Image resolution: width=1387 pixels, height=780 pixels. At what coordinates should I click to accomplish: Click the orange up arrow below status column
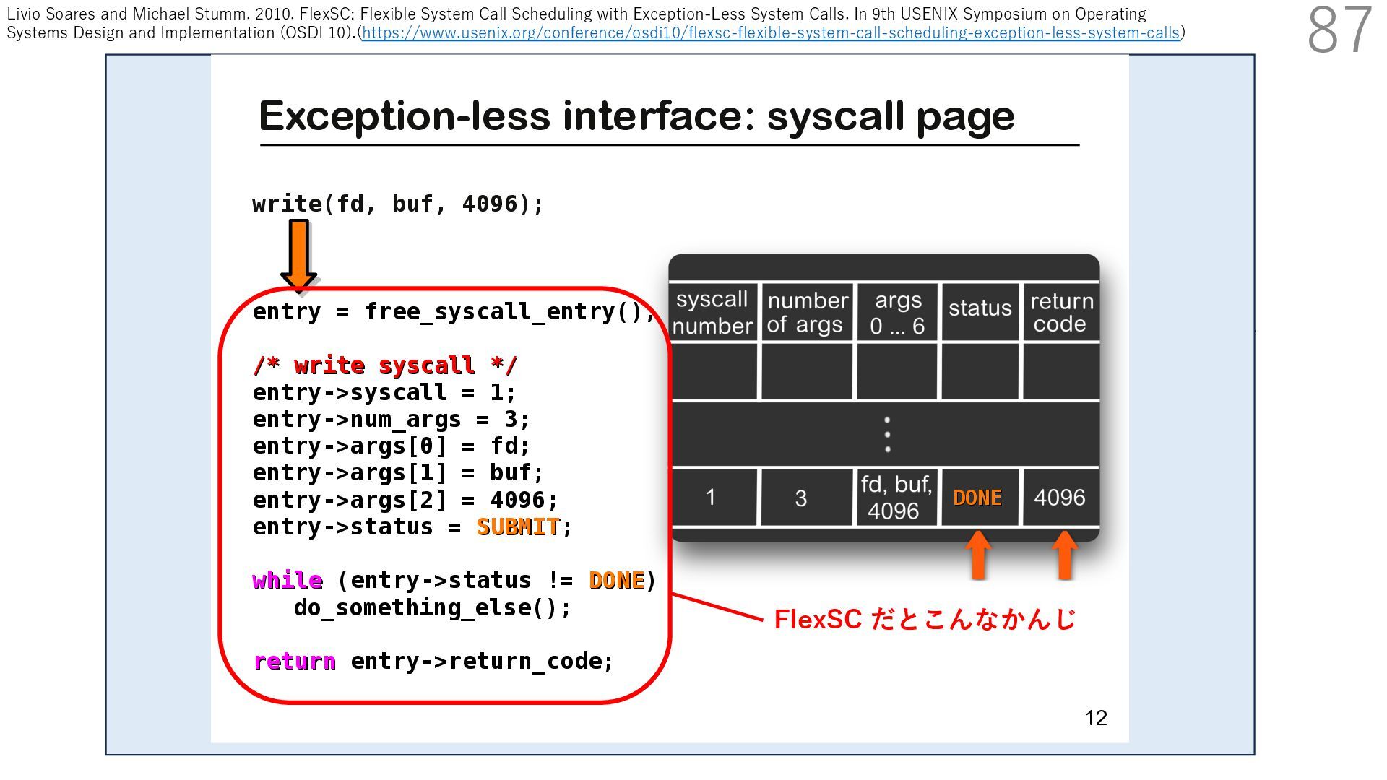tap(978, 555)
